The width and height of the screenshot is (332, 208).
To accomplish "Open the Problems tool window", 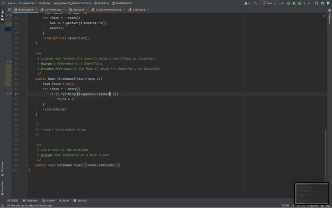I will [30, 200].
